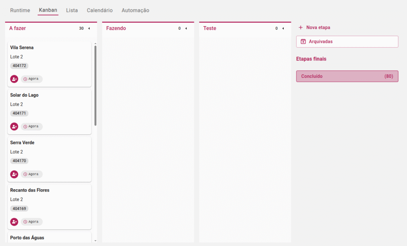This screenshot has width=407, height=246.
Task: Open the Lista tab
Action: (72, 10)
